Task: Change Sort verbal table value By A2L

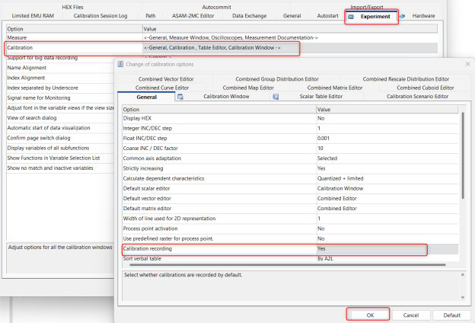Action: [387, 259]
